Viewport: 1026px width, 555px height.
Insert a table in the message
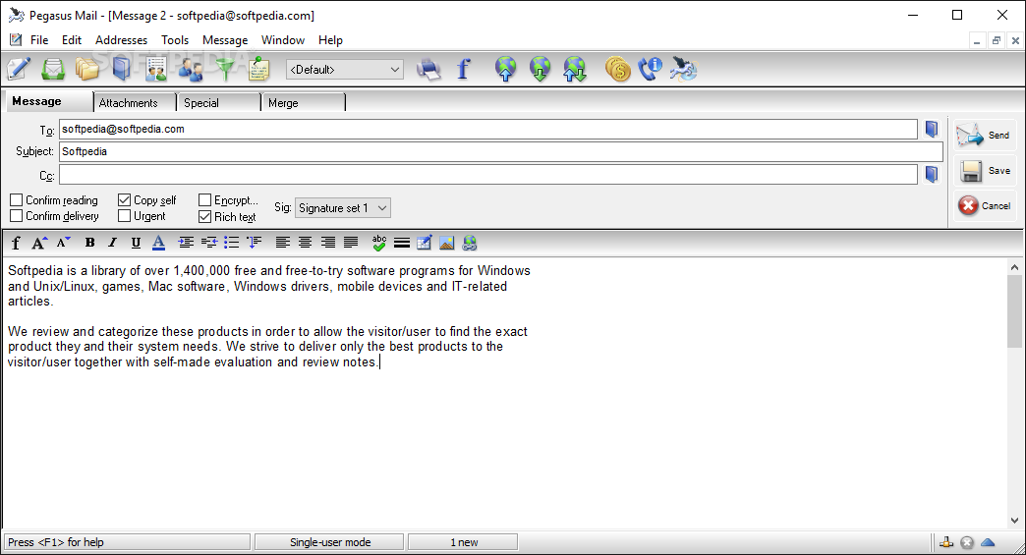424,244
